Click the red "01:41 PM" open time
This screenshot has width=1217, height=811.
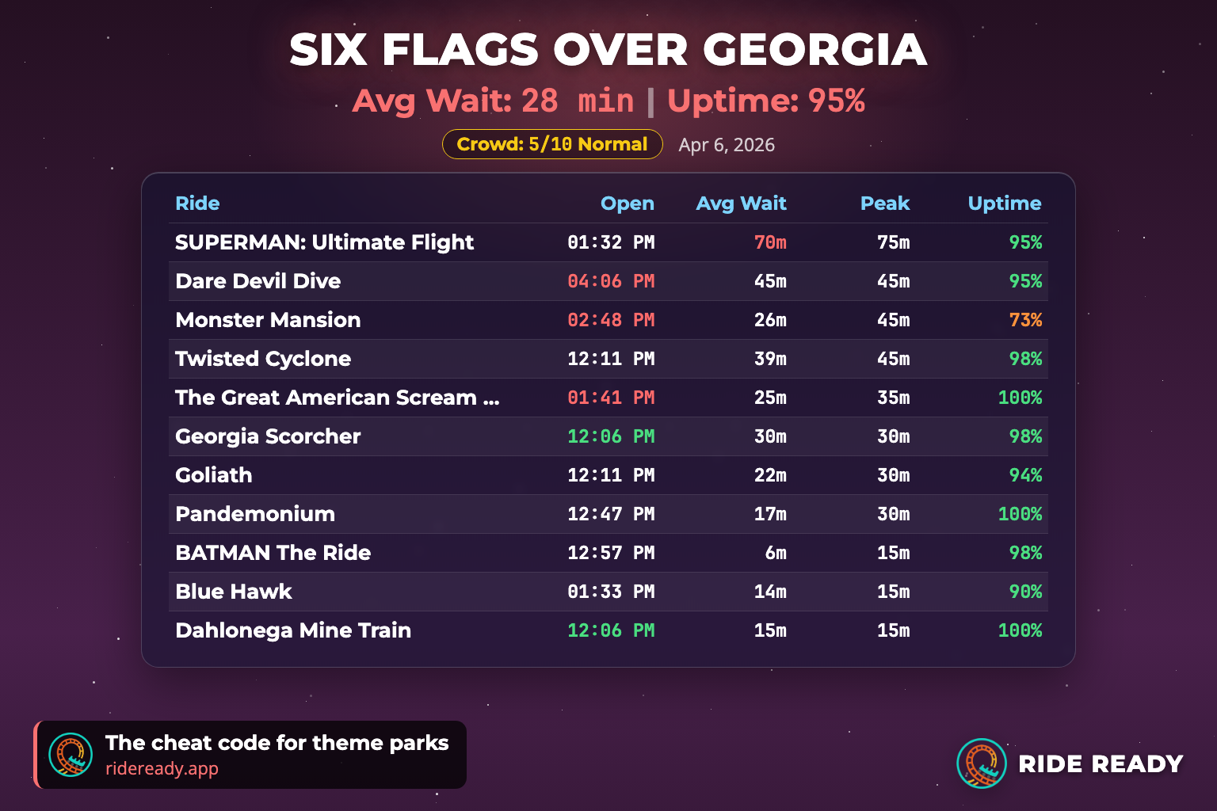coord(611,398)
